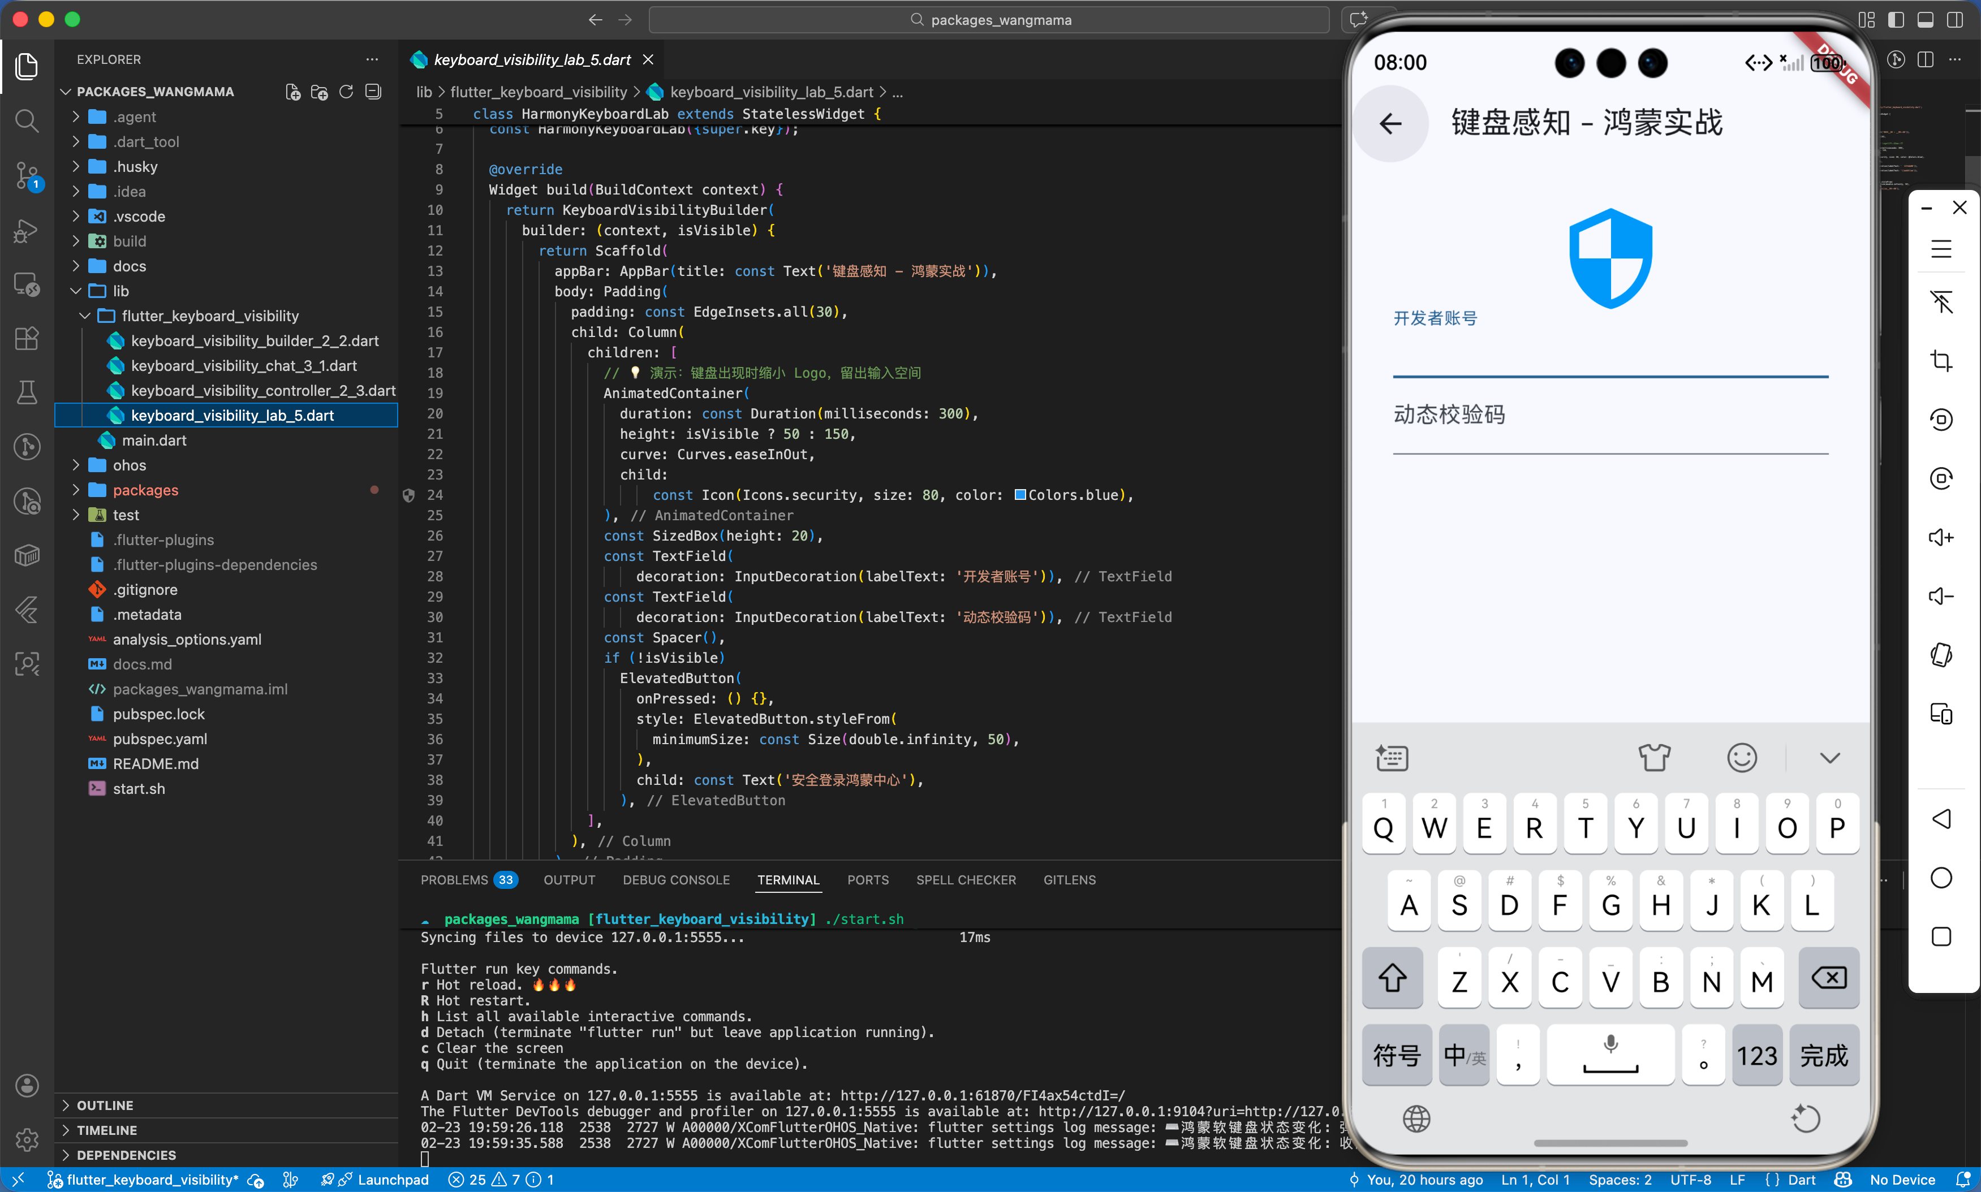The height and width of the screenshot is (1192, 1981).
Task: Expand the packages folder
Action: pos(145,490)
